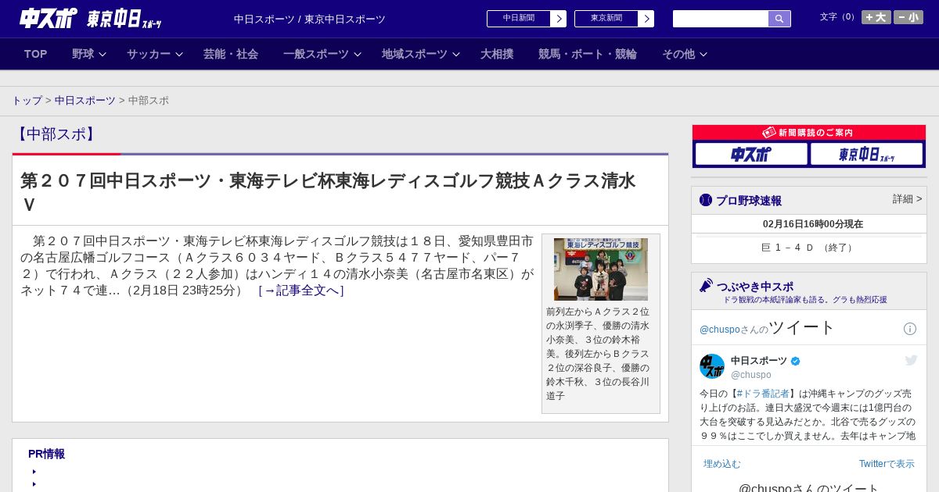This screenshot has width=939, height=492.
Task: Open the golf winners group photo thumbnail
Action: [x=601, y=269]
